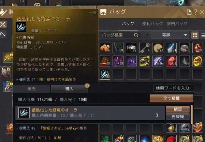The width and height of the screenshot is (205, 142).
Task: Open the document icon in bag header
Action: tap(189, 12)
